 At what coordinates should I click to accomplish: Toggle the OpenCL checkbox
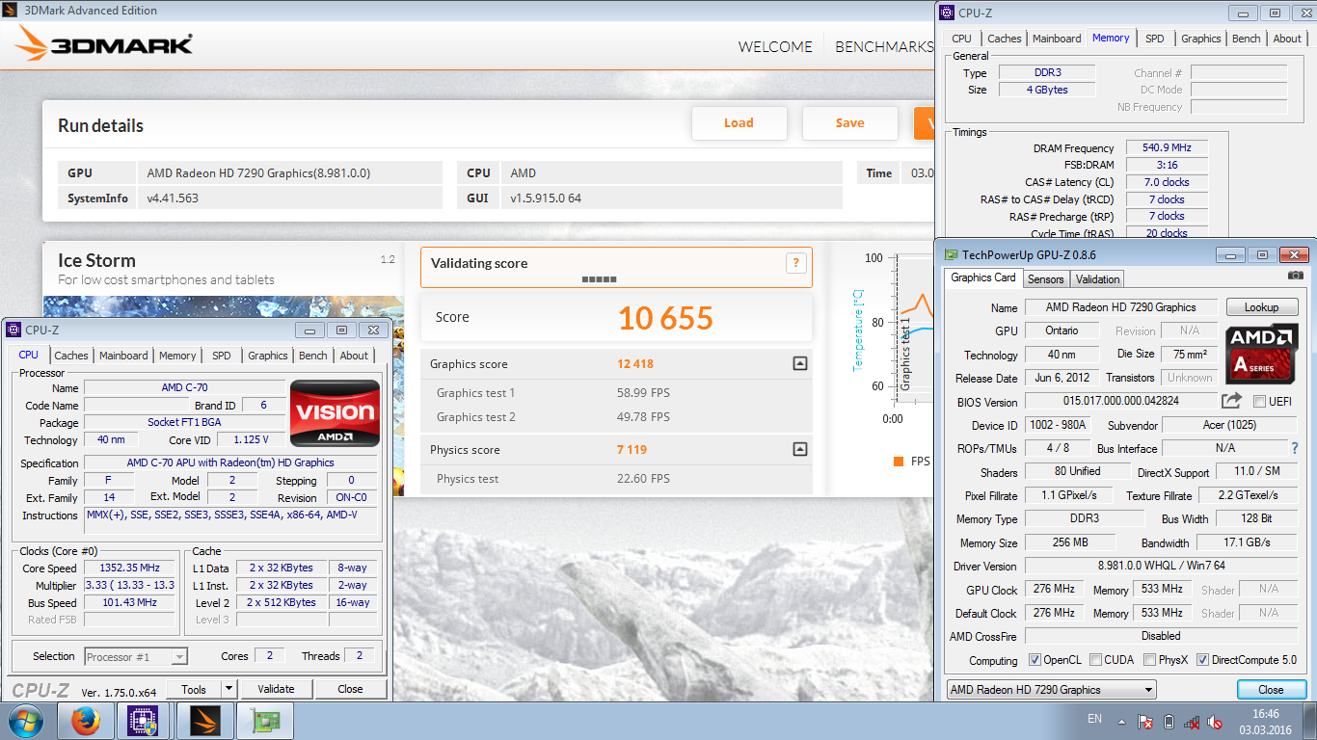click(1035, 660)
